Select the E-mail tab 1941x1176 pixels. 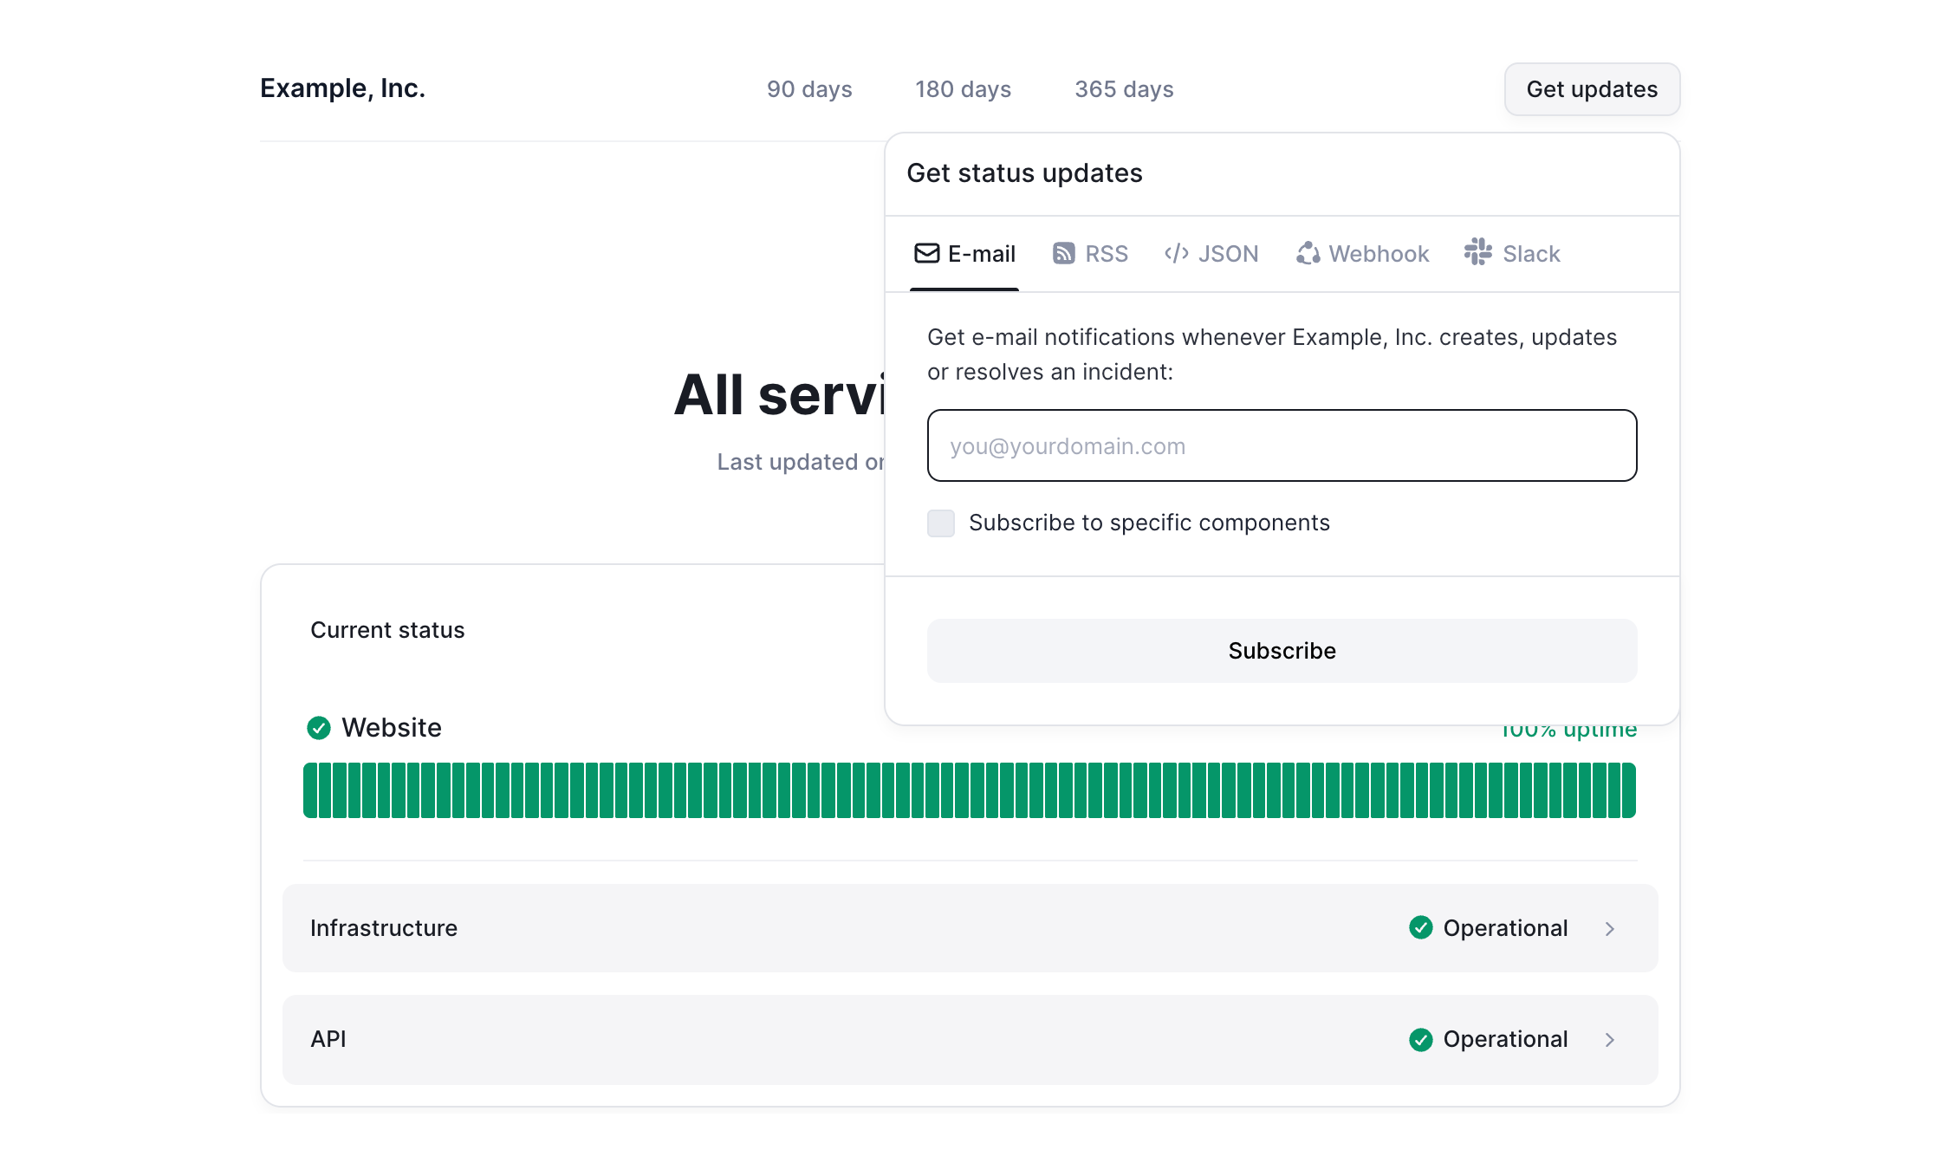964,254
